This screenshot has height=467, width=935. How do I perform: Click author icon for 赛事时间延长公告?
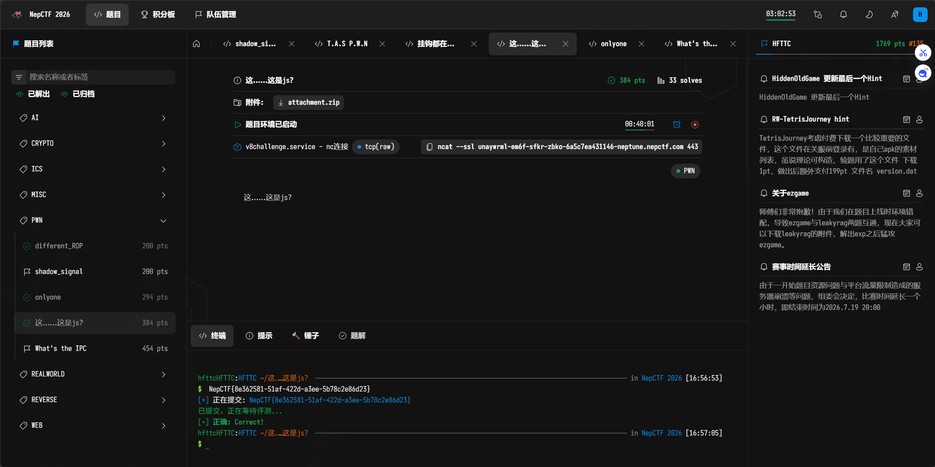pyautogui.click(x=919, y=267)
